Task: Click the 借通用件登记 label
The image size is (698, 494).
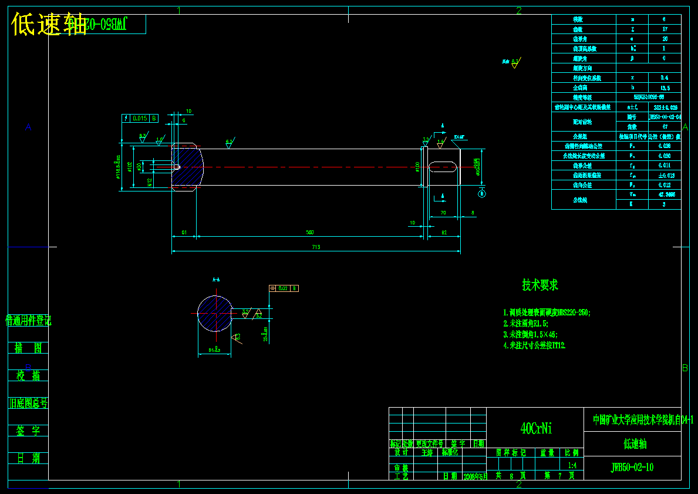Action: coord(28,320)
